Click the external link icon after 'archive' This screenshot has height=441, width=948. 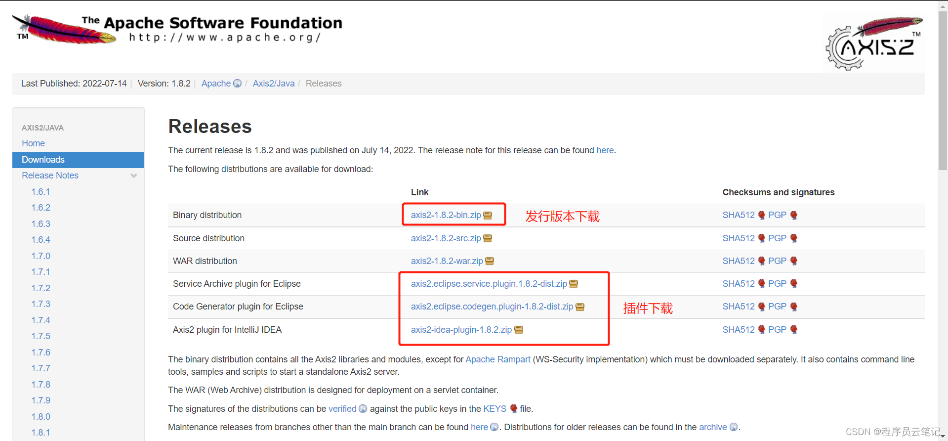coord(734,427)
